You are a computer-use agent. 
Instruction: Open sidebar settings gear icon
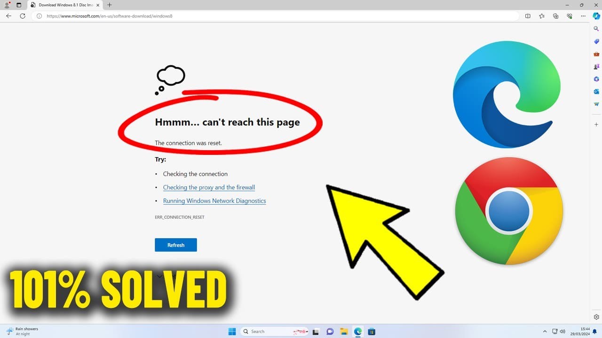596,317
